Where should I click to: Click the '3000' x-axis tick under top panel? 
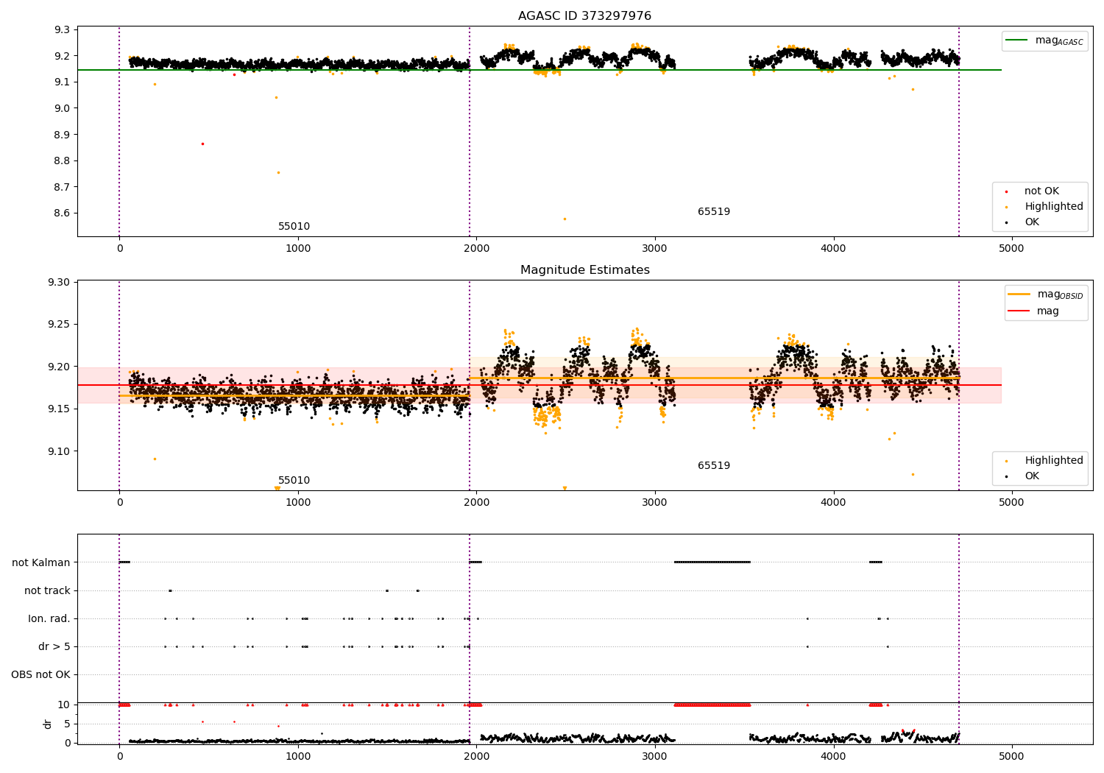pos(655,249)
